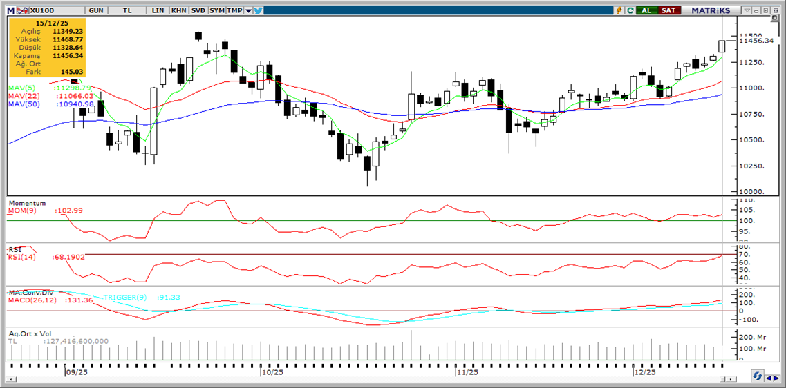
Task: Open the GUN period selector
Action: (x=96, y=10)
